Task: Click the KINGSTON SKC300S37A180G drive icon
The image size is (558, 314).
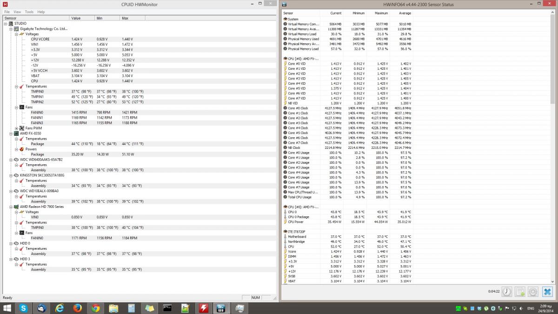Action: (x=16, y=175)
